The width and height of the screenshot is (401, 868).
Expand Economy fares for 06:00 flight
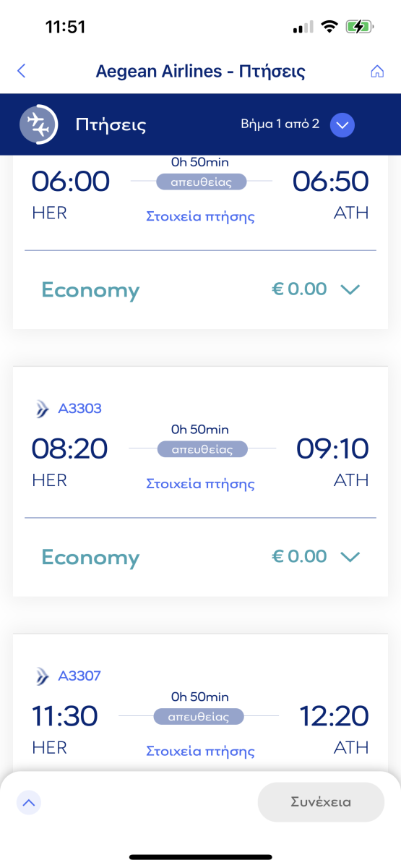tap(350, 289)
